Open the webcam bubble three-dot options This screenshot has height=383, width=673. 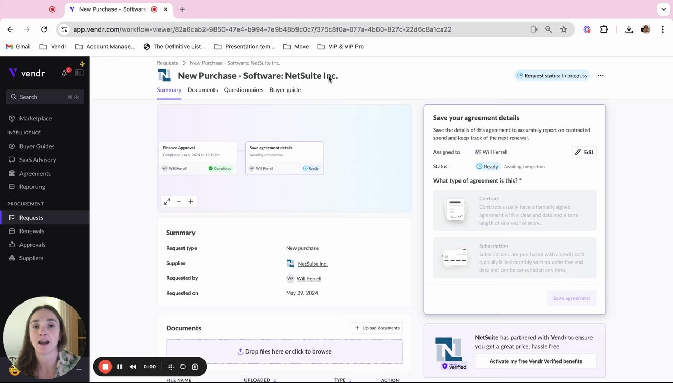79,369
